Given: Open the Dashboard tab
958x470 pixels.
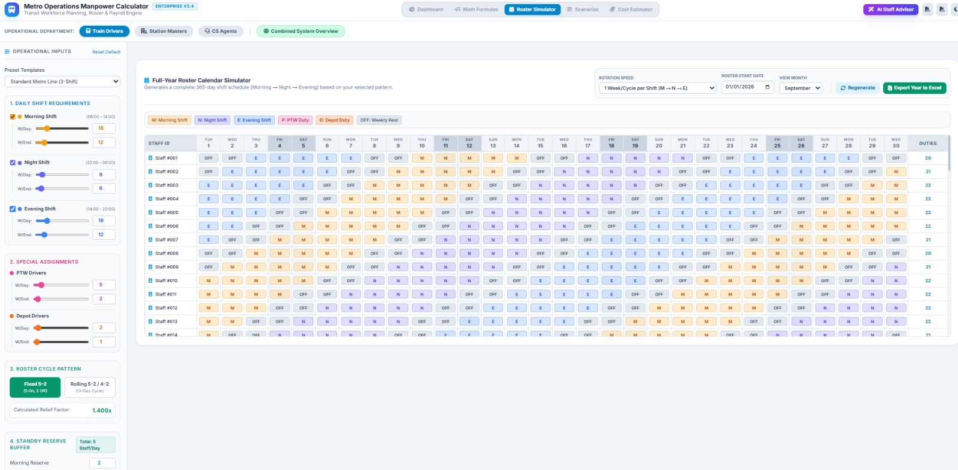Looking at the screenshot, I should [426, 10].
